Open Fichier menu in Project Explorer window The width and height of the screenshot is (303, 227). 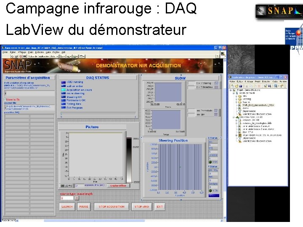[232, 82]
